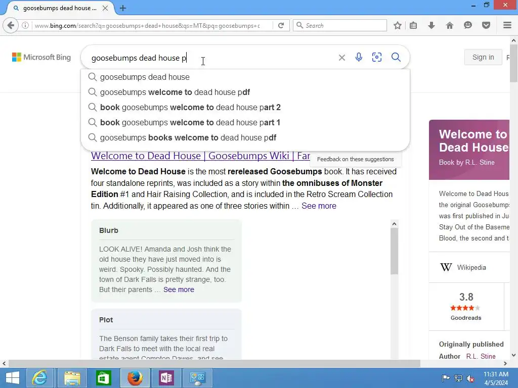
Task: Click See more in the Blurb card
Action: click(x=179, y=289)
